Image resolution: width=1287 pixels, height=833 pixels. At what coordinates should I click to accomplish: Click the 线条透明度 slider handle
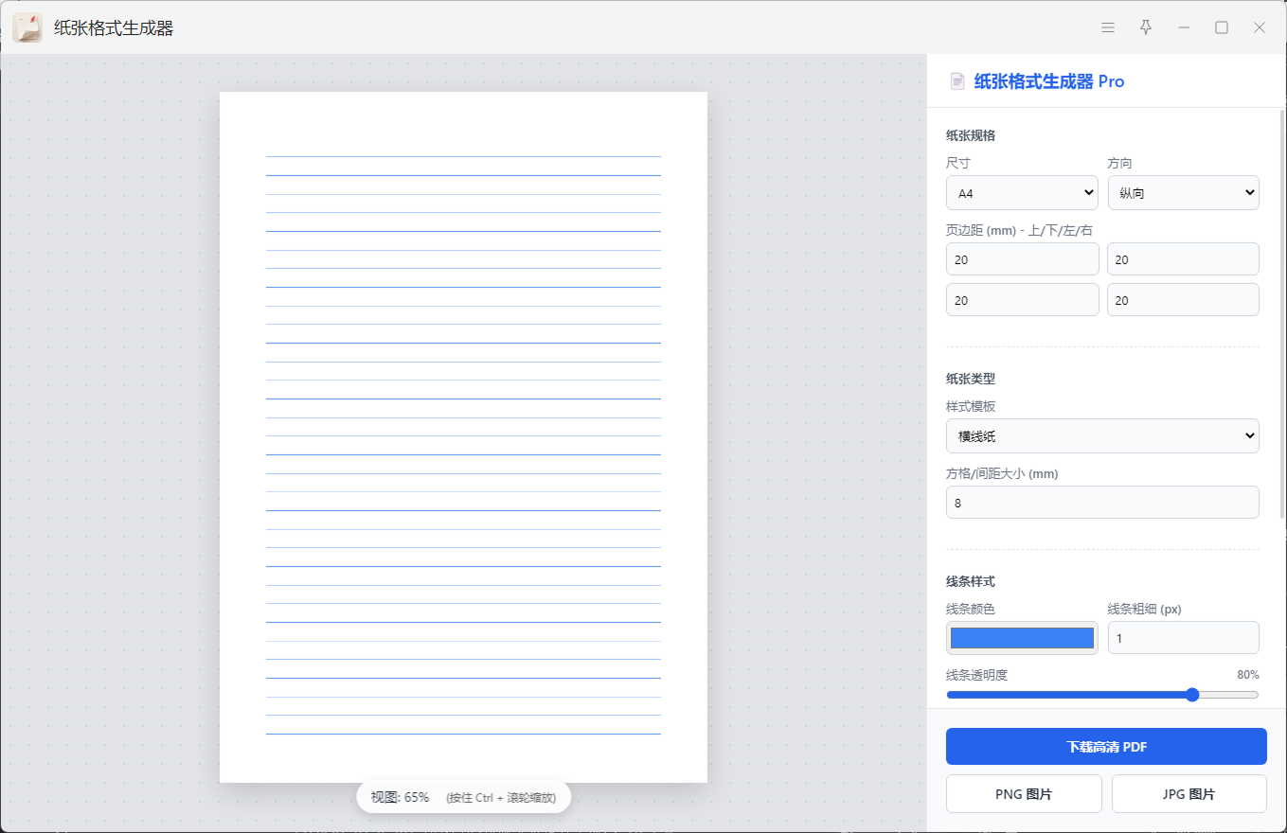(1192, 695)
